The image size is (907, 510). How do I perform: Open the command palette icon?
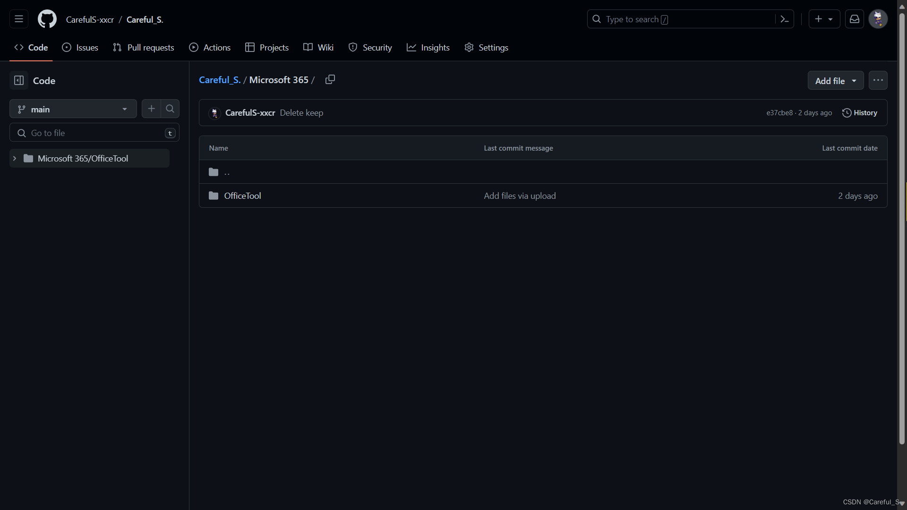coord(785,19)
